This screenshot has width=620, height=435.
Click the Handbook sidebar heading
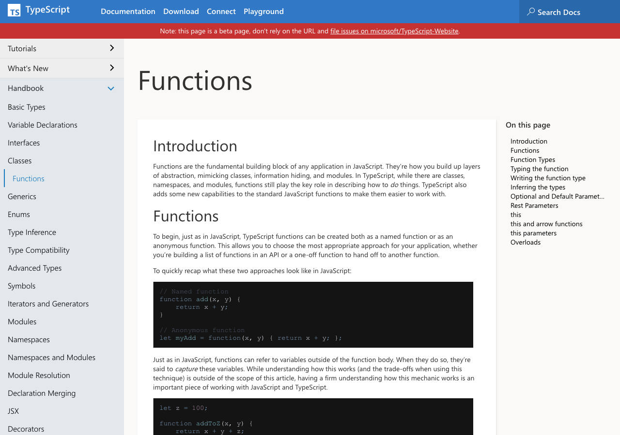26,88
